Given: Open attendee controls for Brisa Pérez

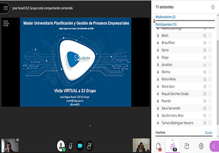Looking at the screenshot, I should click(210, 43).
